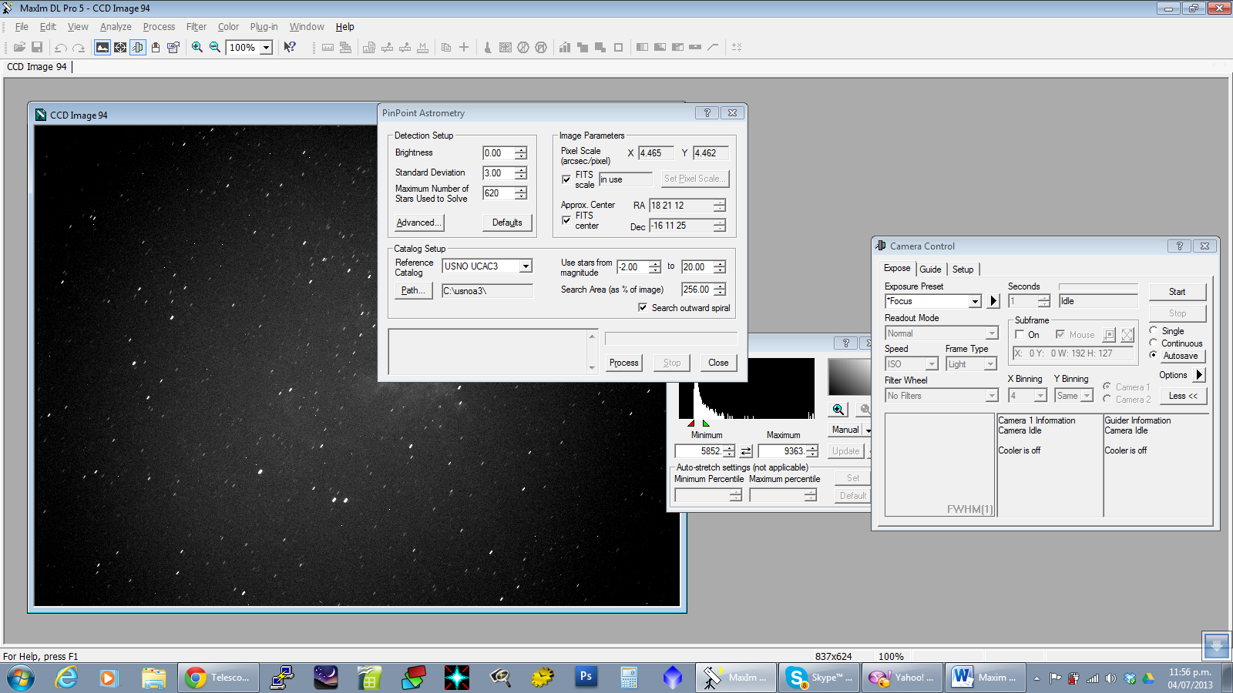The image size is (1233, 693).
Task: Toggle Subframe Mouse checkbox
Action: [1060, 334]
